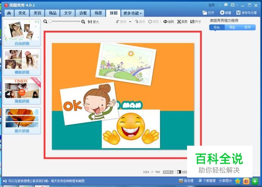Open 下载管理 download manager

point(207,181)
